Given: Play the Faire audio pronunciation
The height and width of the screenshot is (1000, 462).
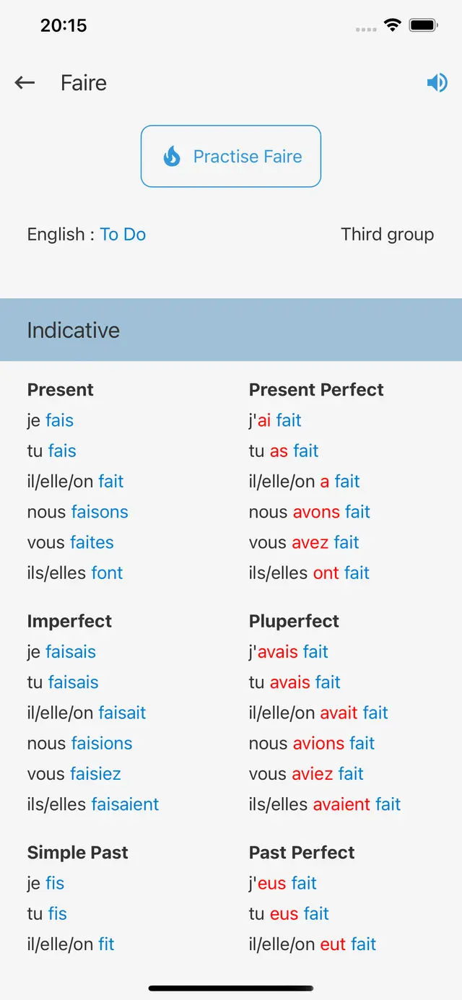Looking at the screenshot, I should 437,83.
